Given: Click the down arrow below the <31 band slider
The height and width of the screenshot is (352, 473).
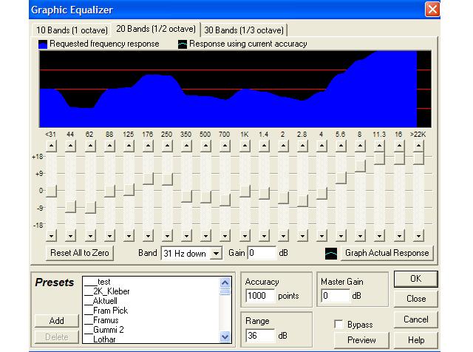Looking at the screenshot, I should point(51,235).
